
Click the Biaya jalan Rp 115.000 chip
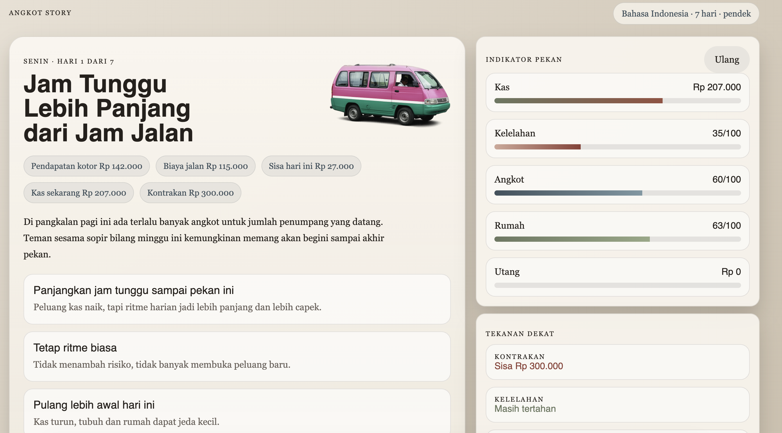(x=205, y=166)
